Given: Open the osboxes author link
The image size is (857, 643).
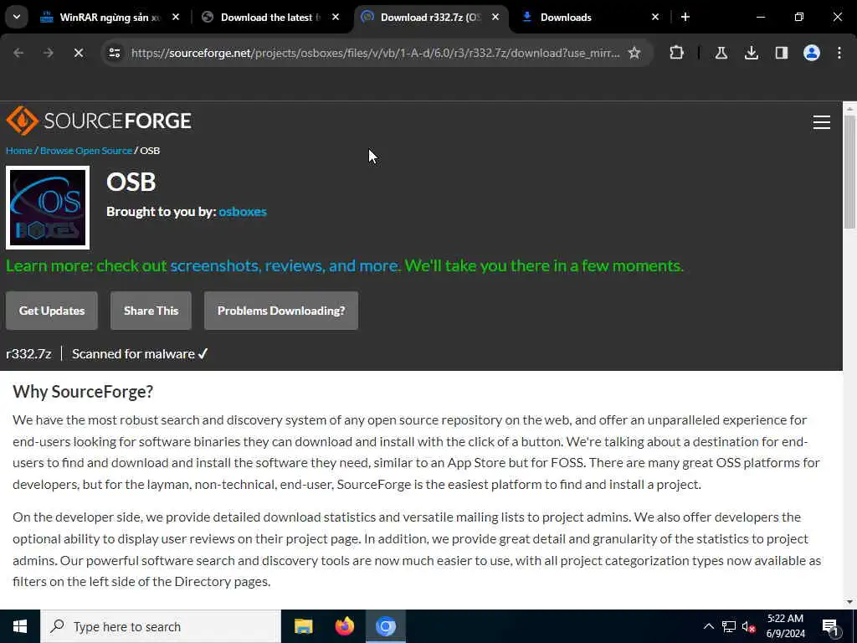Looking at the screenshot, I should coord(243,212).
